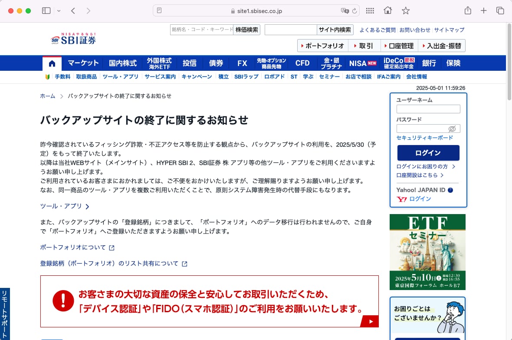Bookmark page with the star icon
Image resolution: width=512 pixels, height=340 pixels.
pos(405,11)
